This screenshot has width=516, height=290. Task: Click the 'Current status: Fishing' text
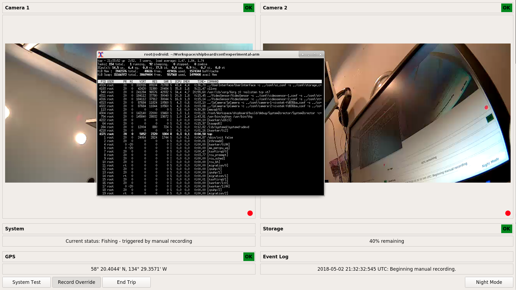click(x=129, y=241)
